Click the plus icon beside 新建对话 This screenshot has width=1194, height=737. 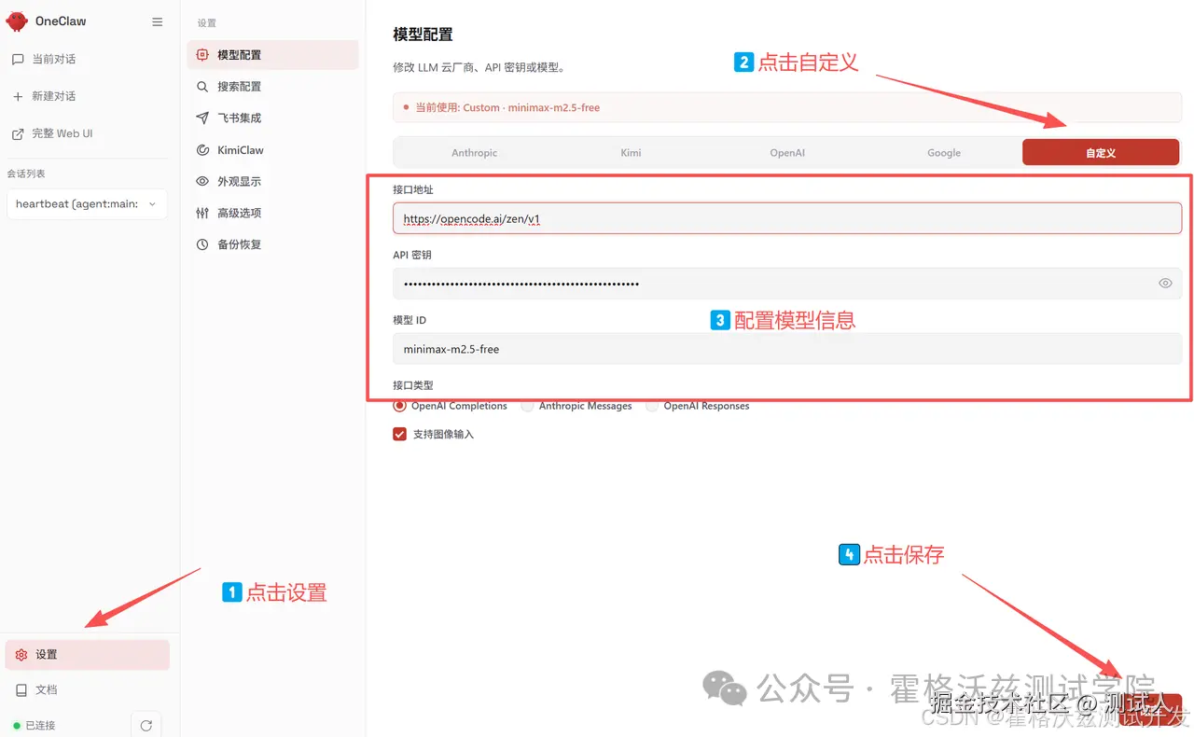[18, 96]
